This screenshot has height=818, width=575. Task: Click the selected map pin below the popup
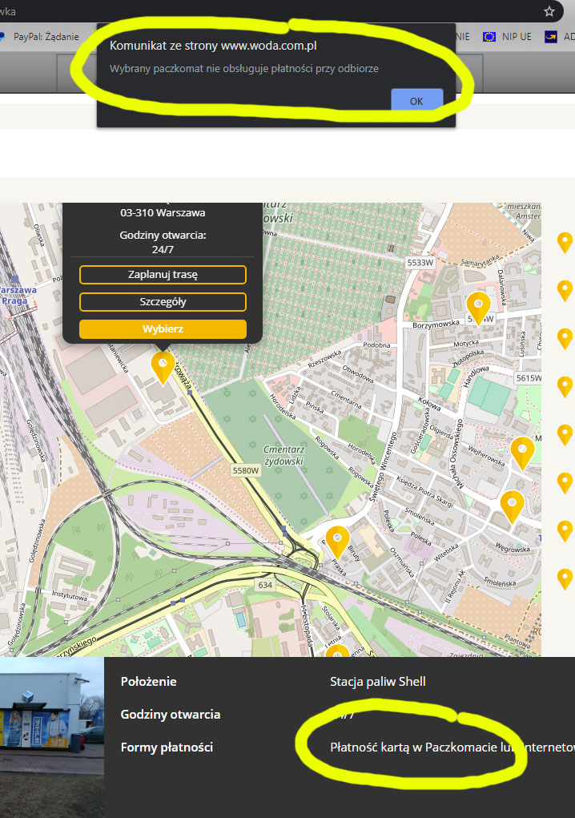pos(163,367)
